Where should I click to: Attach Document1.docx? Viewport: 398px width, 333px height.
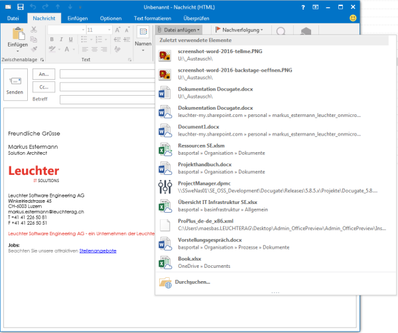click(x=275, y=130)
